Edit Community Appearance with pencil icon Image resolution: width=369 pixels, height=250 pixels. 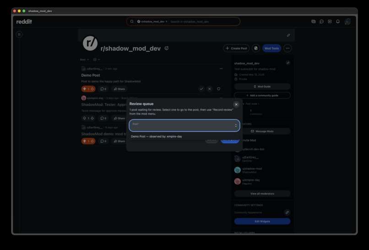tap(287, 212)
